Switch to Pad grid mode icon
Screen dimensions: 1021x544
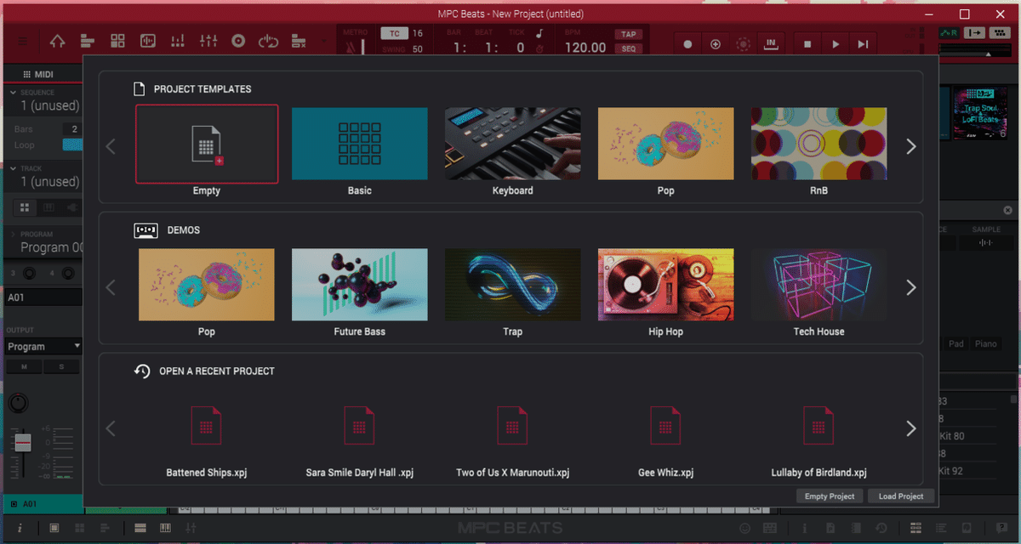click(x=117, y=41)
